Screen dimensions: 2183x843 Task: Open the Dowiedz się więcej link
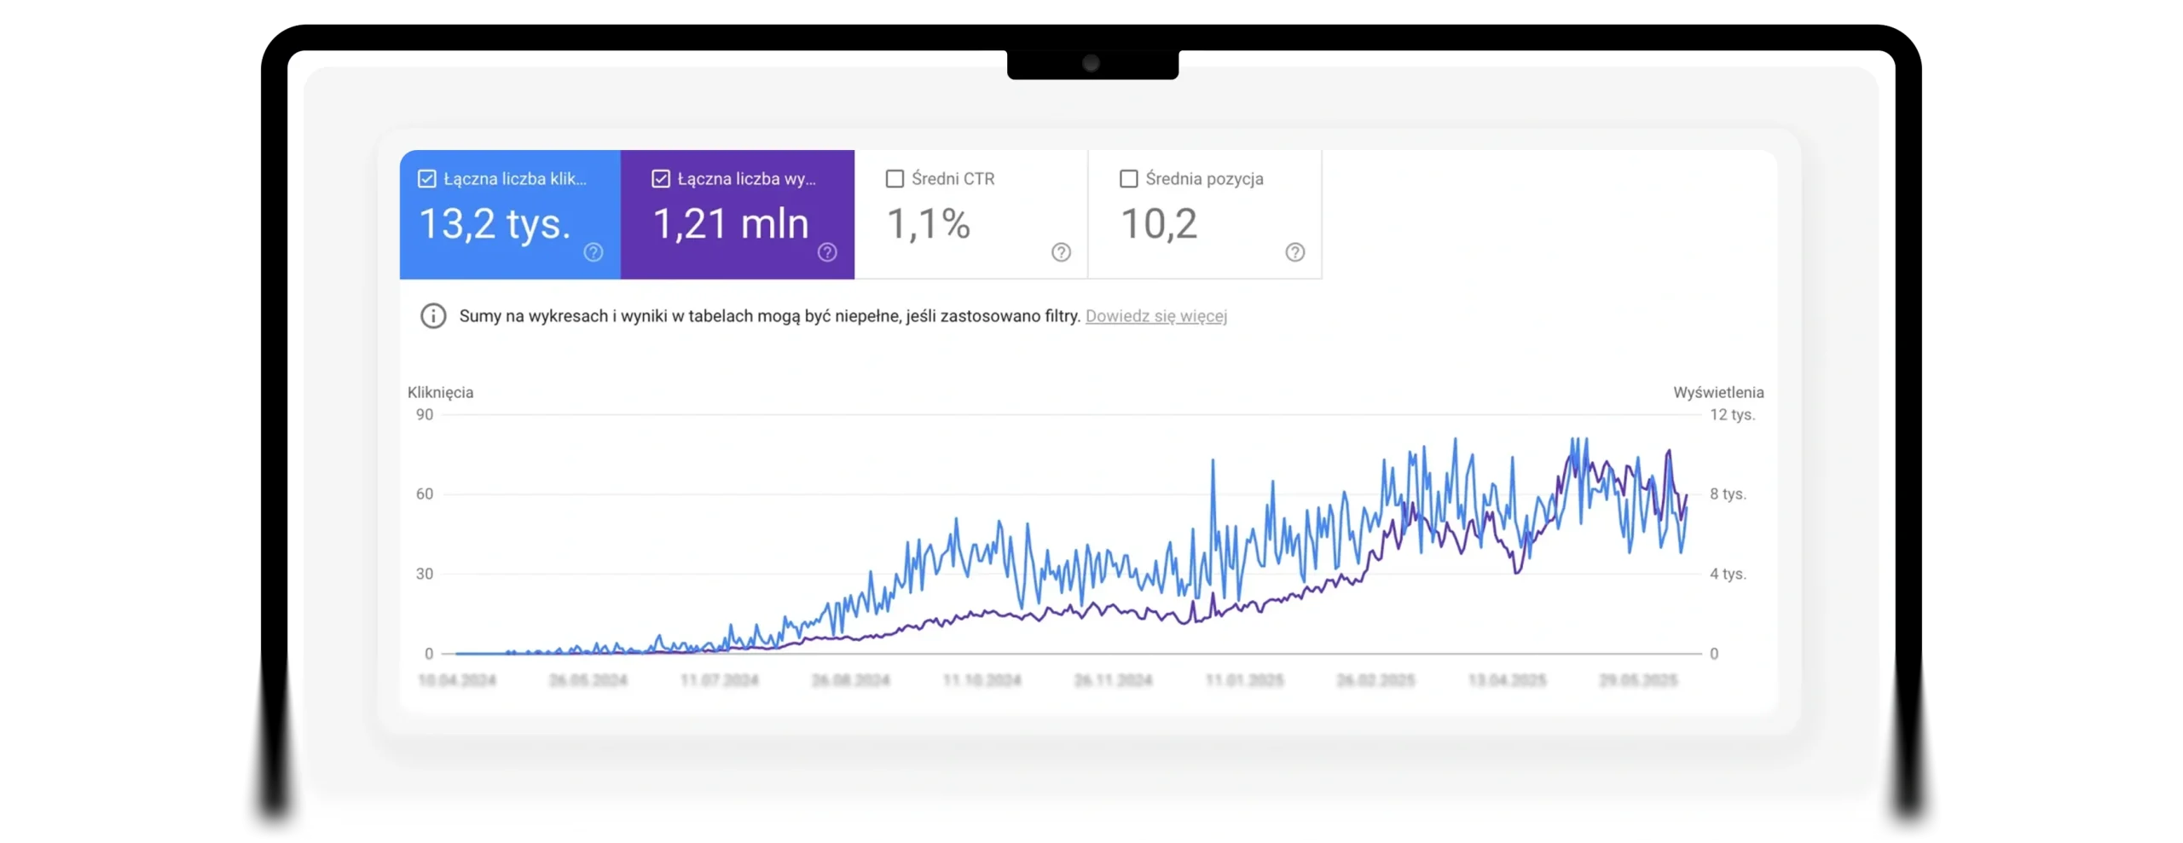(x=1155, y=316)
